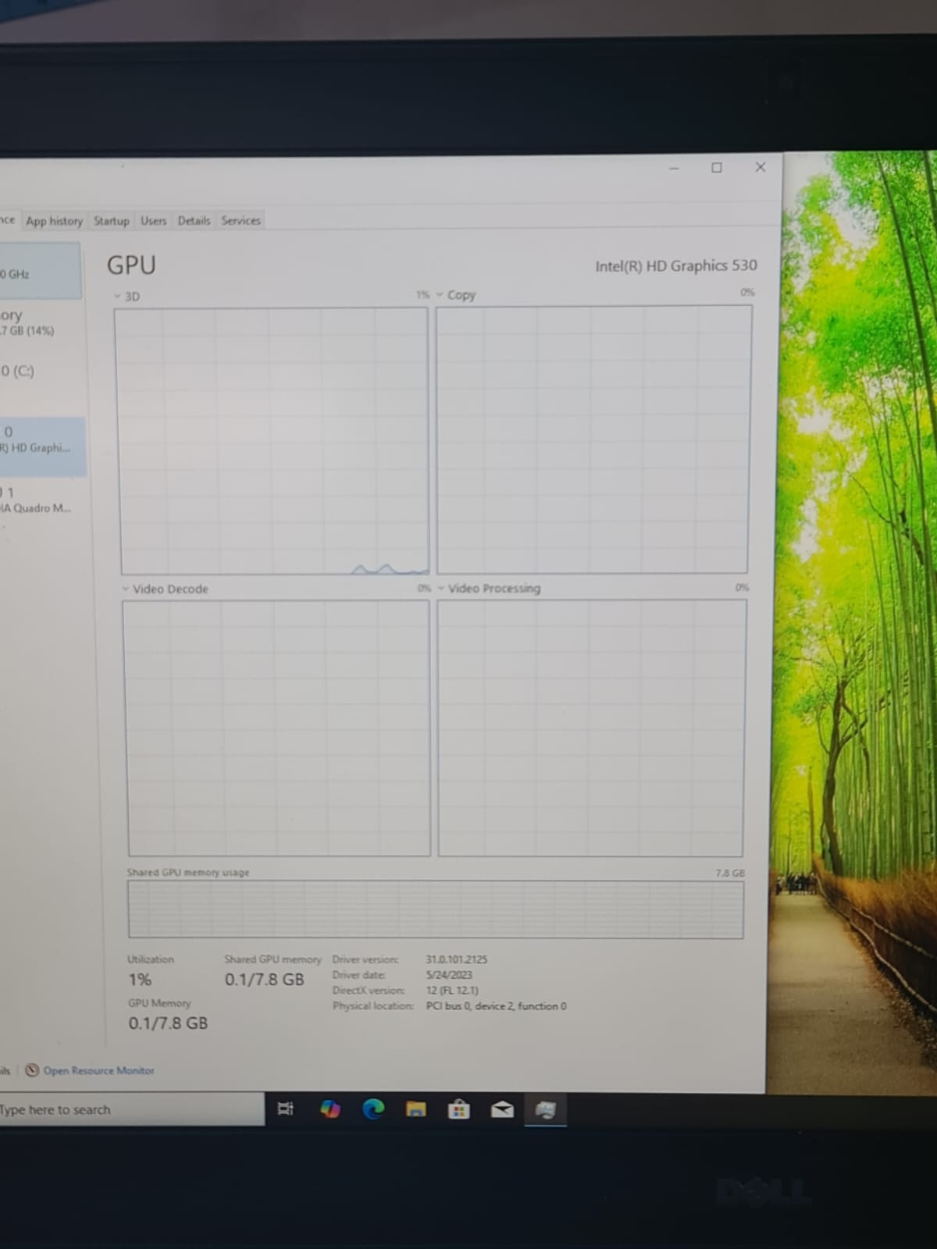Select GPU 0 HD Graphics sidebar entry
Screen dimensions: 937x1249
[42, 447]
